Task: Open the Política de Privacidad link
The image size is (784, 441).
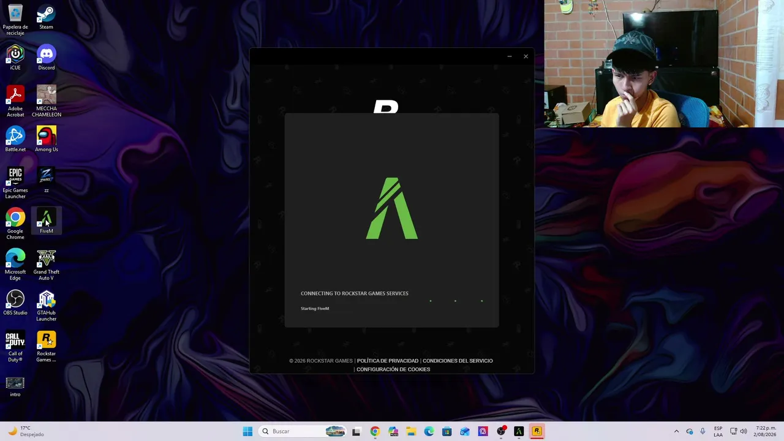Action: (388, 361)
